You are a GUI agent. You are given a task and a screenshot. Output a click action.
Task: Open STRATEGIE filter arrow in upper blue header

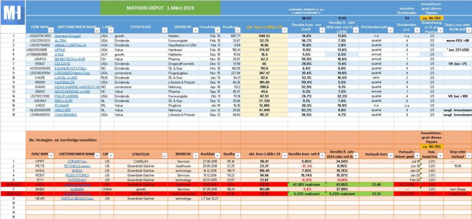165,30
